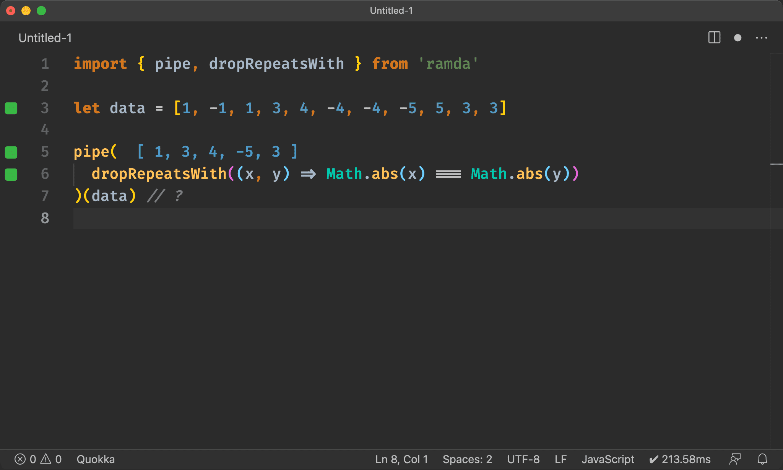Click the 213.58ms Quokka timing status
The width and height of the screenshot is (783, 470).
pos(680,459)
